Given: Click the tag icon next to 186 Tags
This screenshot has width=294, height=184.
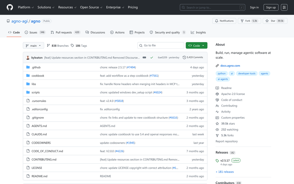Looking at the screenshot, I should click(72, 46).
